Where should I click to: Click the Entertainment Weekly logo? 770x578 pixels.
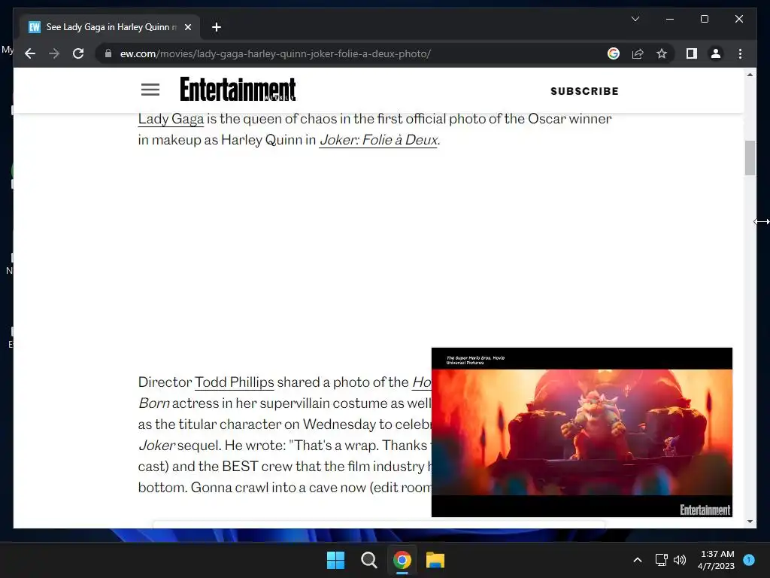[x=238, y=90]
